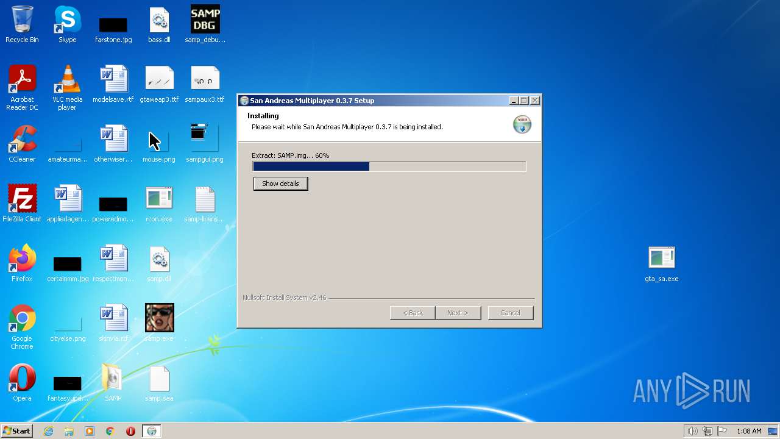
Task: Select the SAMP folder on desktop
Action: [113, 383]
